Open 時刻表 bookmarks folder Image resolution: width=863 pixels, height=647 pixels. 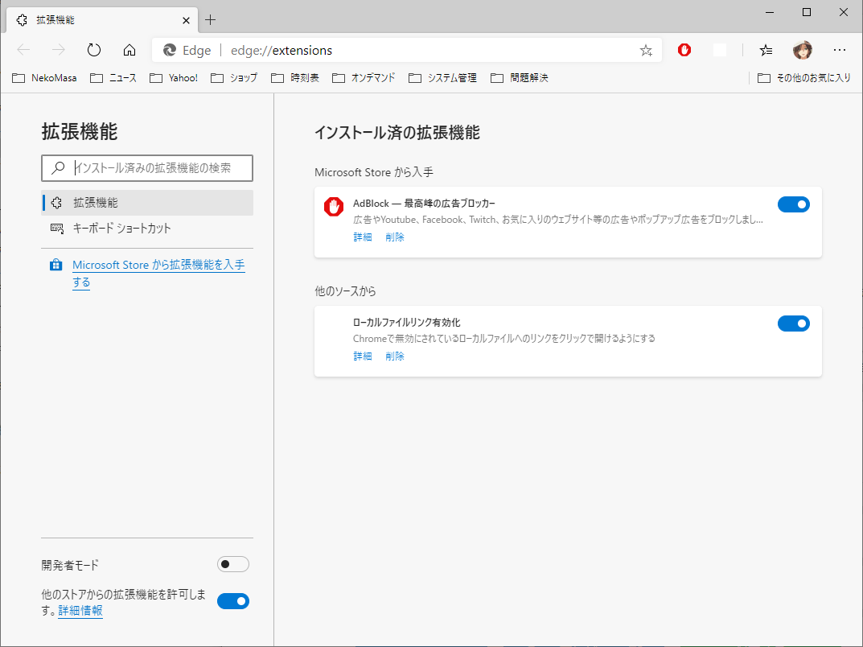click(295, 77)
